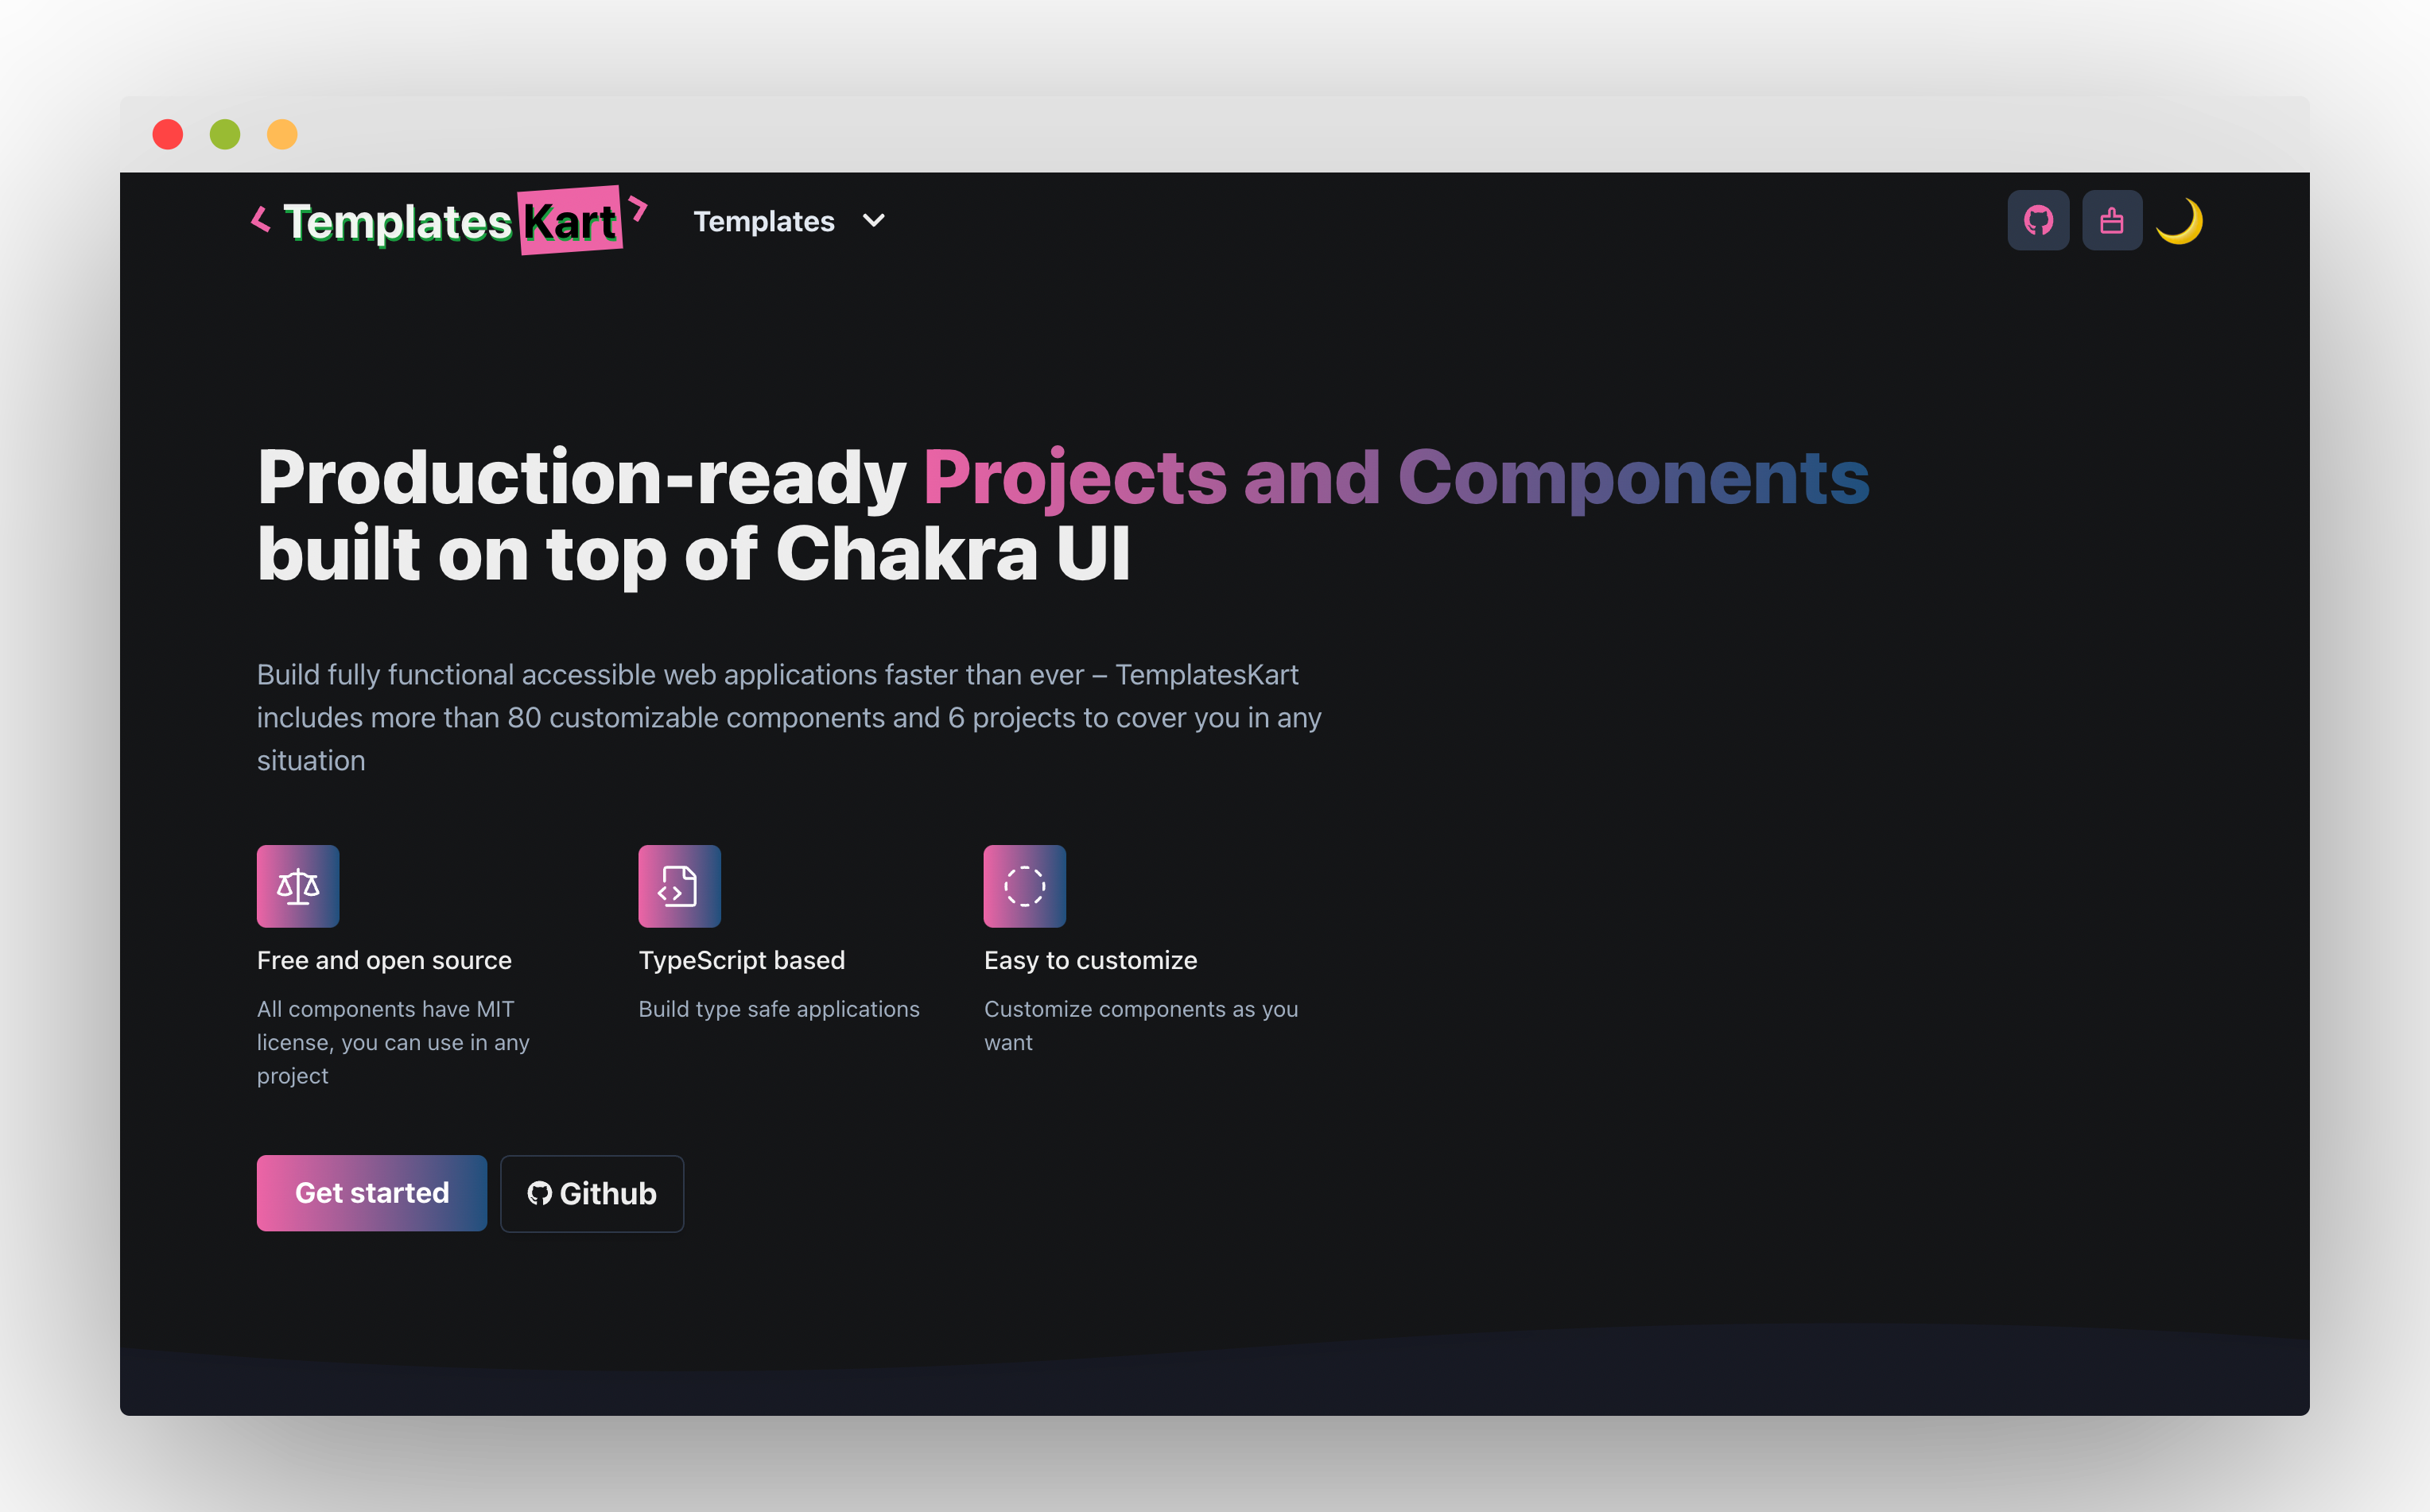
Task: Click the octocat icon in Github button
Action: click(x=540, y=1193)
